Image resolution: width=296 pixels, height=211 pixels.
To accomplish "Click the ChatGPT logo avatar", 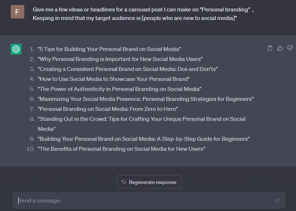I will click(x=16, y=49).
